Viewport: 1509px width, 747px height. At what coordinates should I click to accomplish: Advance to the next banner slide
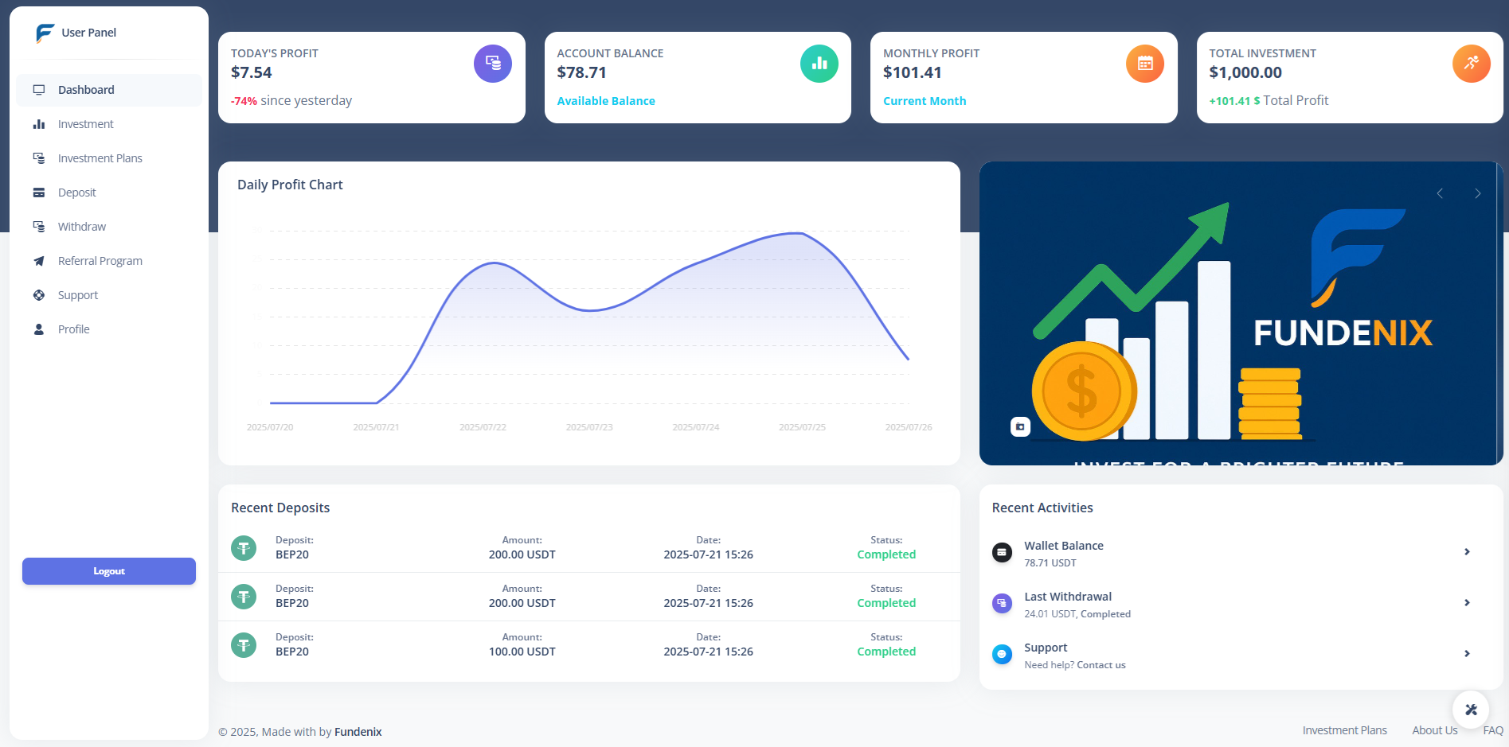coord(1478,193)
